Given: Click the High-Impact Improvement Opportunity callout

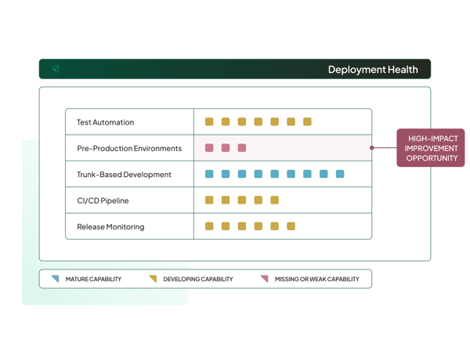Looking at the screenshot, I should pos(430,148).
